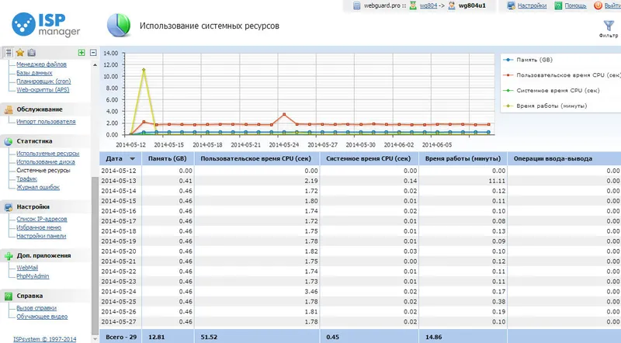Screen dimensions: 621x343
Task: Click the wg804u1 user icon
Action: (x=452, y=5)
